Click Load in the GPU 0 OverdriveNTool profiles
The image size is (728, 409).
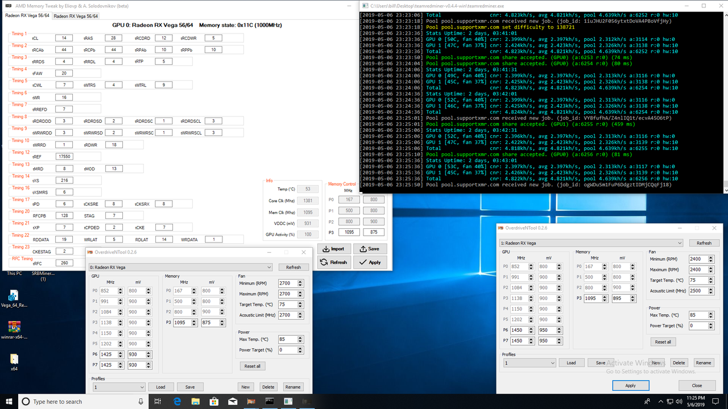click(x=161, y=387)
